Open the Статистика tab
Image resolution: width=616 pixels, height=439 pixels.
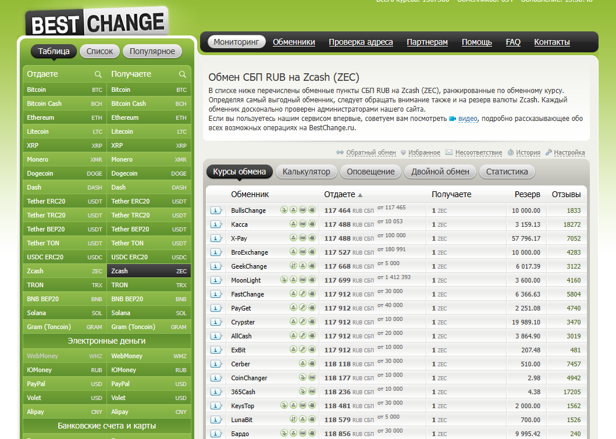507,172
